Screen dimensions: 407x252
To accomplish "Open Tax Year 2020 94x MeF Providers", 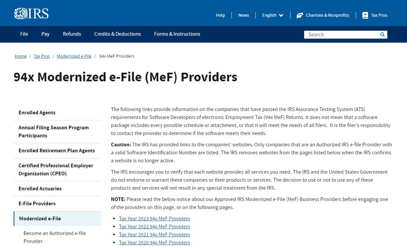I will pyautogui.click(x=154, y=243).
